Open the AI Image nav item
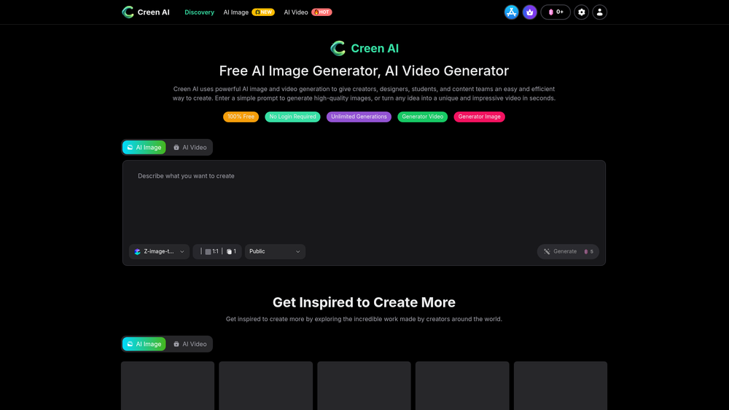 (235, 12)
